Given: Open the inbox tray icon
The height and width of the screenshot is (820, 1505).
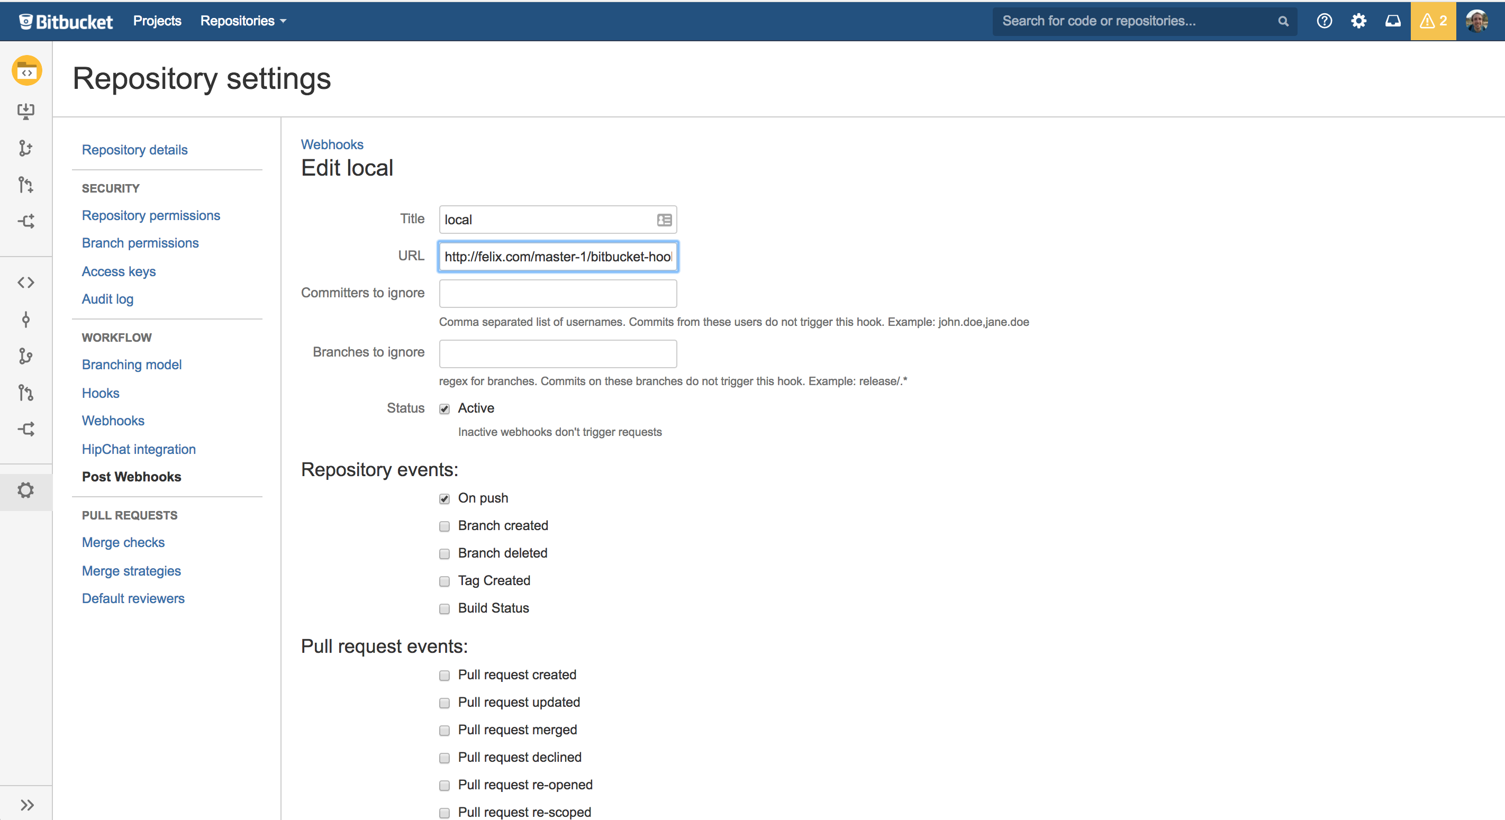Looking at the screenshot, I should tap(1393, 21).
